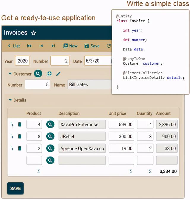Click the XavaPro Enterprise description field
The image size is (190, 200).
click(82, 124)
